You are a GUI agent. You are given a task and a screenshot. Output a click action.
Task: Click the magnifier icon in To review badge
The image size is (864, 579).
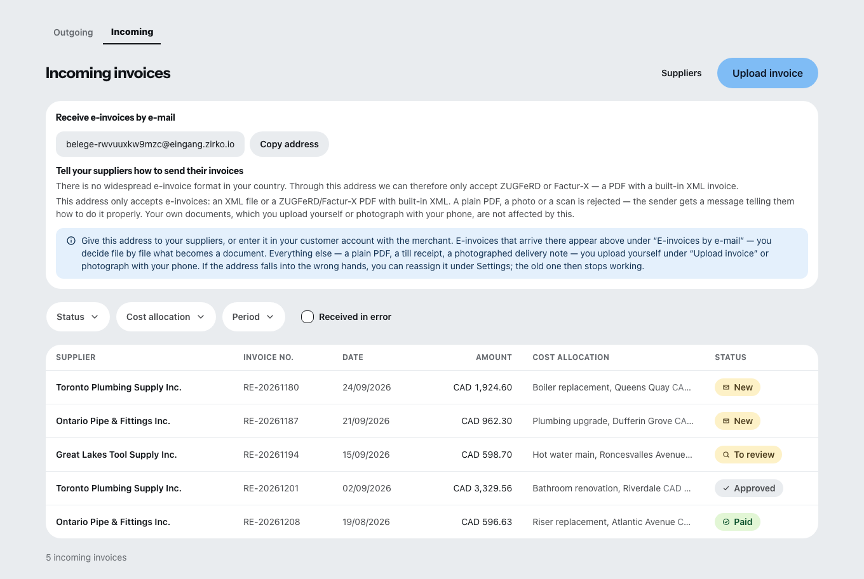coord(726,455)
